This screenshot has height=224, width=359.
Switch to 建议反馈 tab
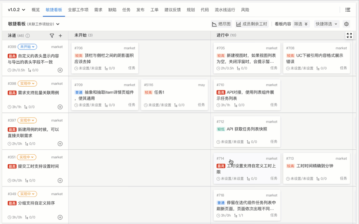tap(173, 10)
